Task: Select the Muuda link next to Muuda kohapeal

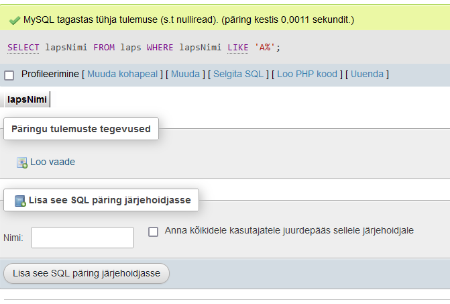Action: pyautogui.click(x=185, y=74)
